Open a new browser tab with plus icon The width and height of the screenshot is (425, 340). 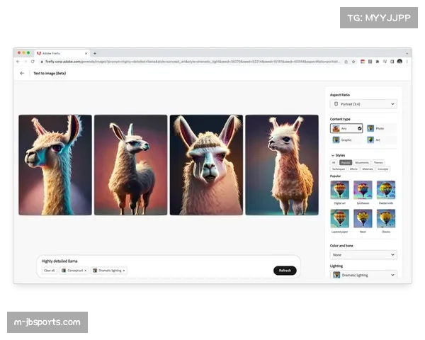click(95, 53)
